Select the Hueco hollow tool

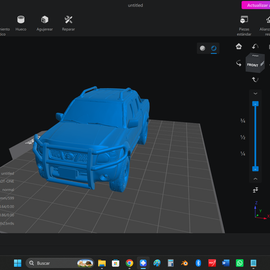(x=21, y=23)
